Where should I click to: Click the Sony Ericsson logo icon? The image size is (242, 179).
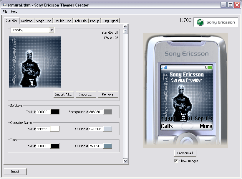(200, 22)
